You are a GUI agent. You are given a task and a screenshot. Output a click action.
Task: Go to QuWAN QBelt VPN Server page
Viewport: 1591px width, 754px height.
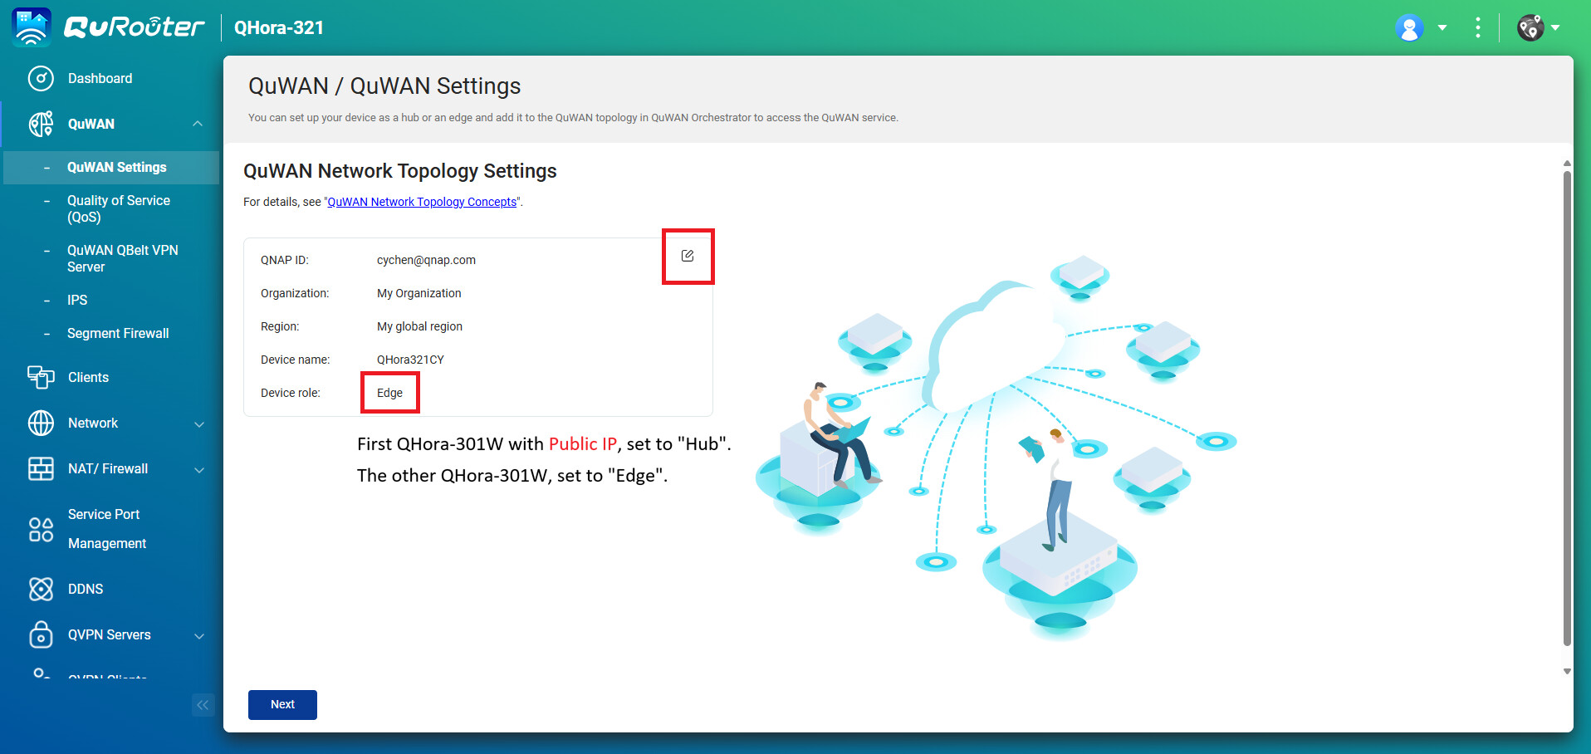click(x=122, y=258)
